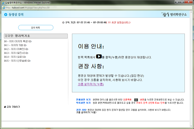The width and height of the screenshot is (194, 129).
Task: Open folder icon next to 04.5 - 지지 (신유술해)
Action: click(29, 61)
